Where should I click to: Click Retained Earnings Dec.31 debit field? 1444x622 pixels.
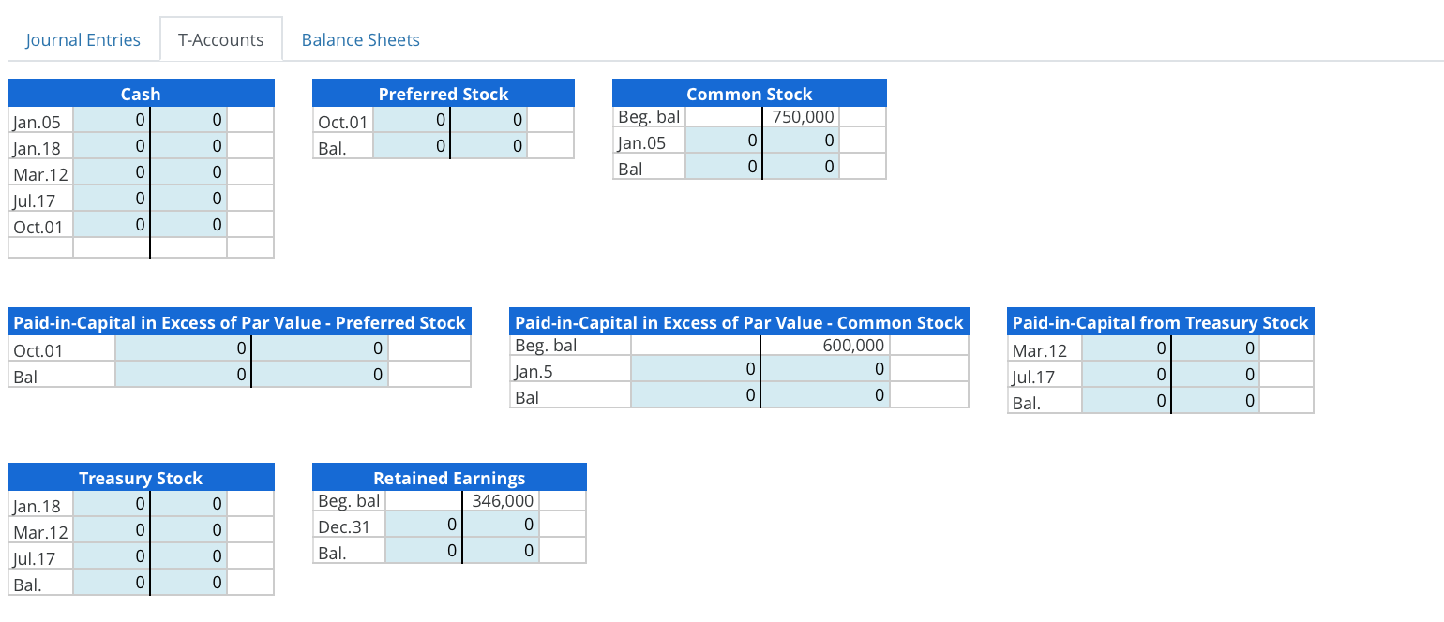point(423,525)
